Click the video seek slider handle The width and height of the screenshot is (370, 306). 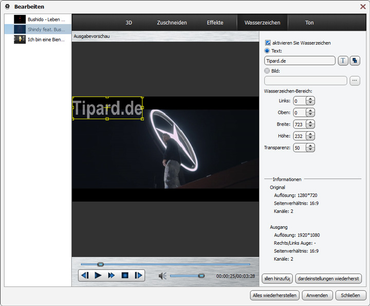[x=101, y=264]
